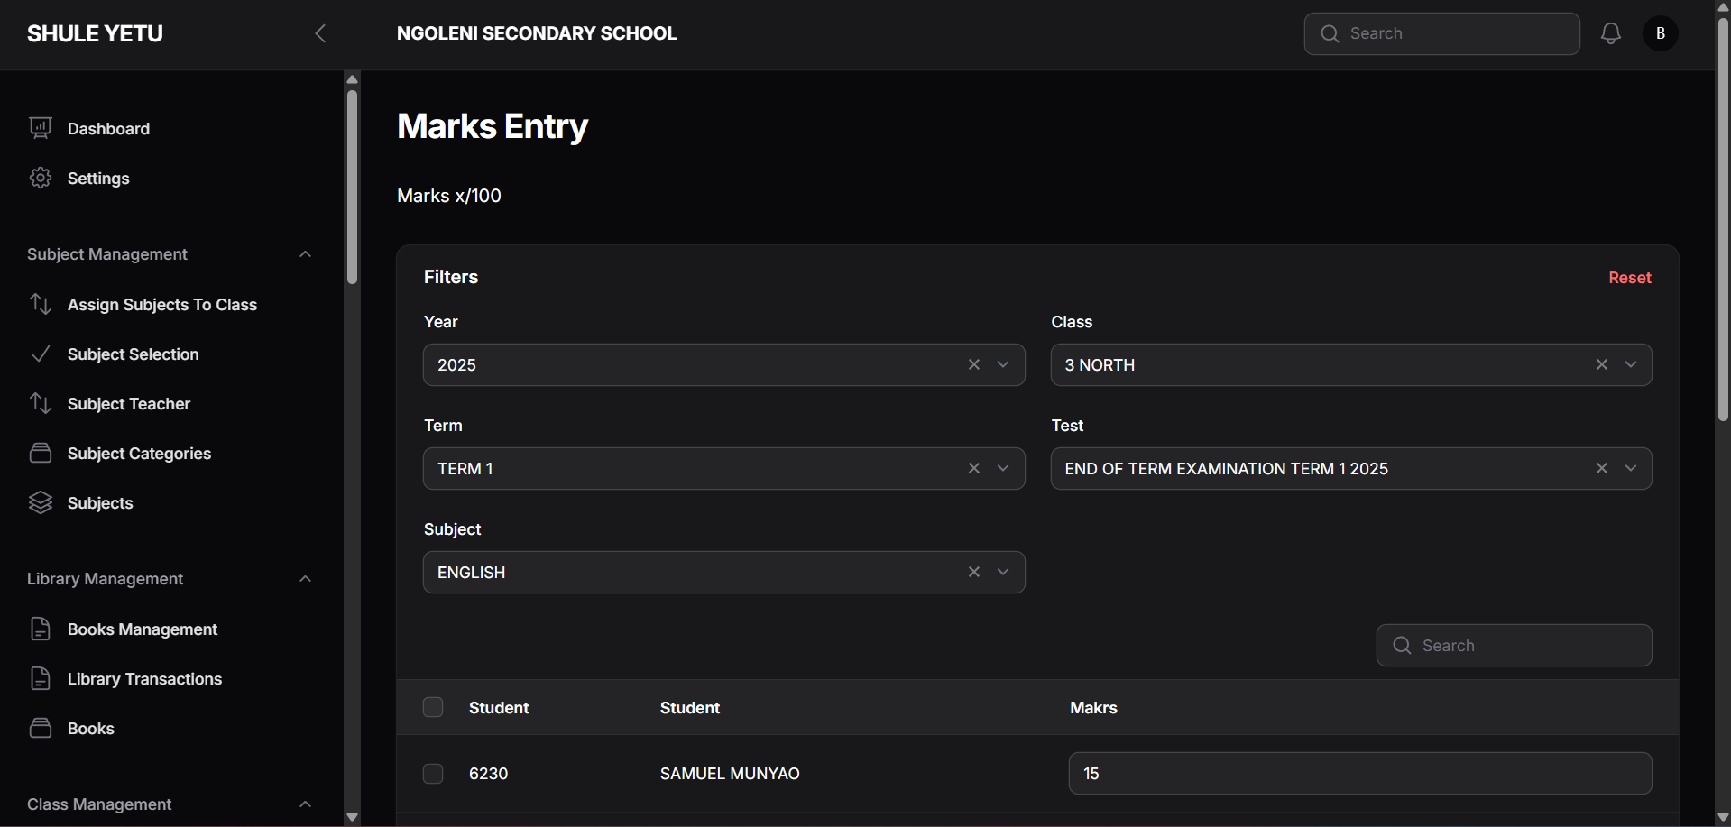This screenshot has height=827, width=1731.
Task: Toggle the select-all checkbox in the table header
Action: [433, 707]
